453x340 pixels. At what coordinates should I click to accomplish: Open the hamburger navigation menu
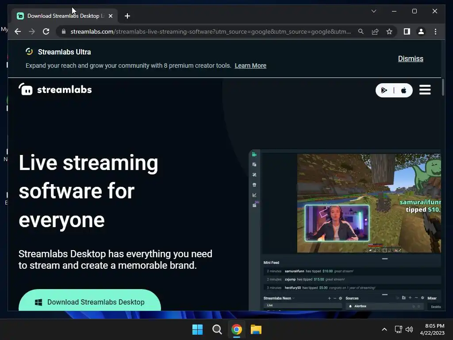pyautogui.click(x=425, y=90)
